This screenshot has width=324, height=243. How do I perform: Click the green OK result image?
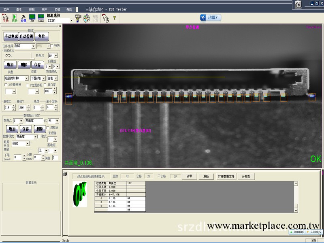tap(80, 194)
